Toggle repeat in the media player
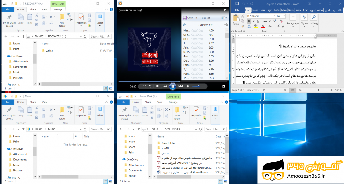 (x=150, y=86)
